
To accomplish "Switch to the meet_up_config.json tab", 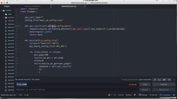I will (32, 6).
